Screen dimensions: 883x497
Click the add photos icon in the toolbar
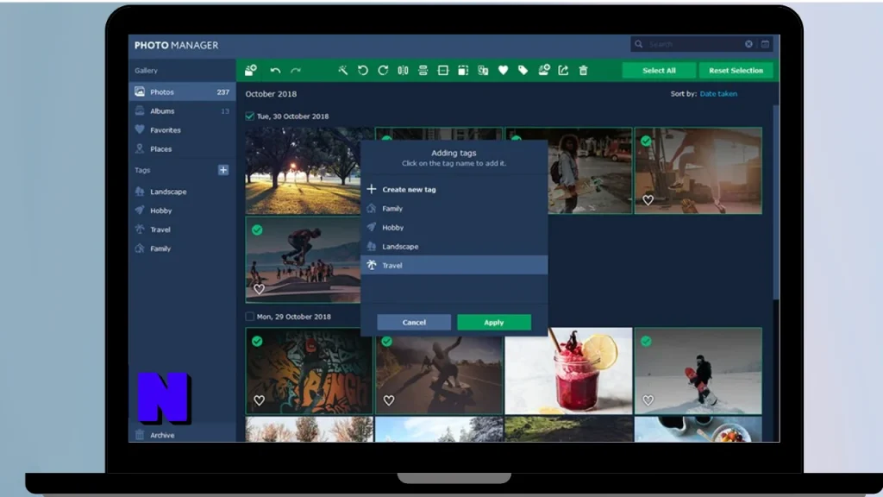click(251, 70)
